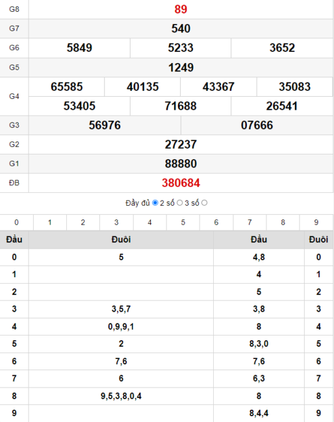Click the left 'Đầu' column header

point(14,240)
